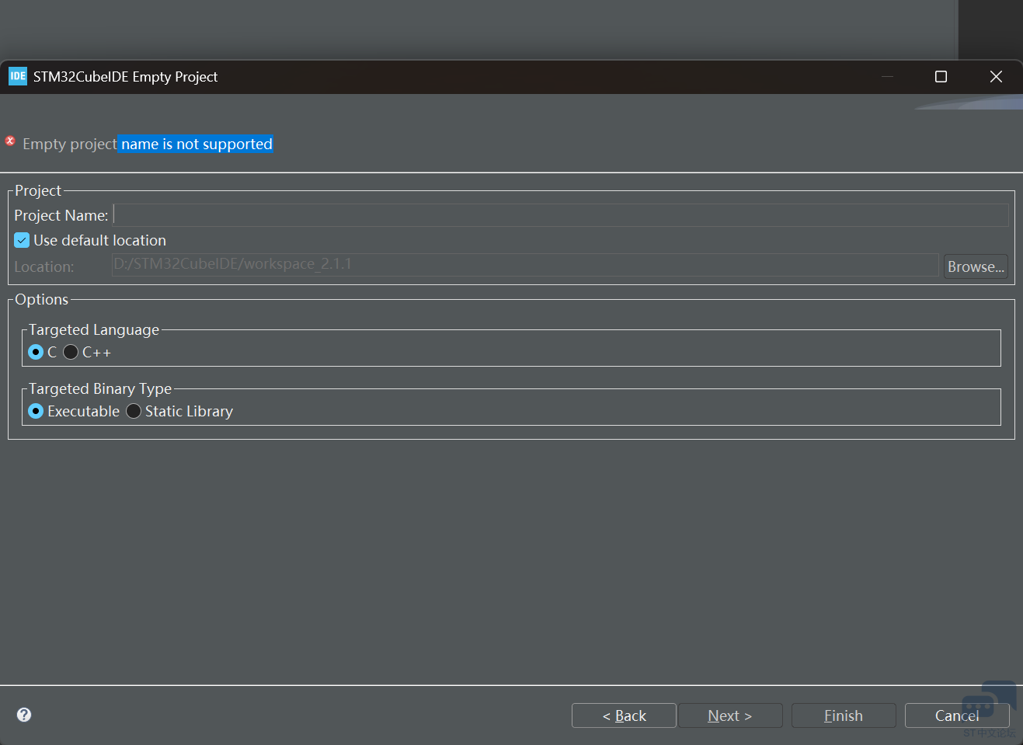Cancel the empty project wizard

tap(957, 715)
